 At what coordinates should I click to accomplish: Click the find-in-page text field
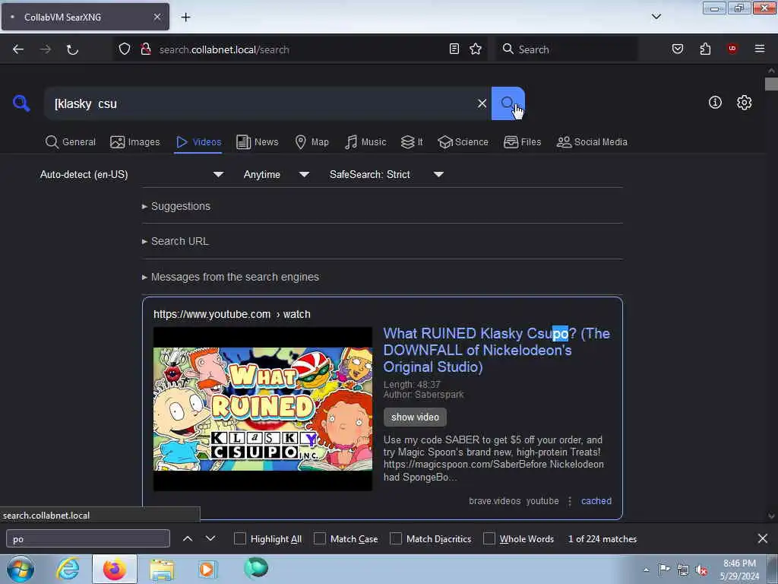[88, 539]
